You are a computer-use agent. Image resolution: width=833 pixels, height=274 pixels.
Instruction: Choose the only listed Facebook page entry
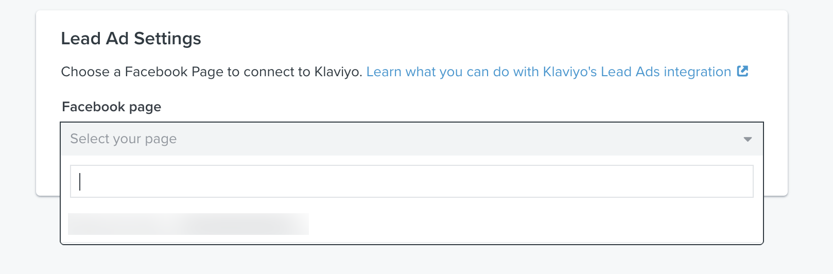coord(188,224)
